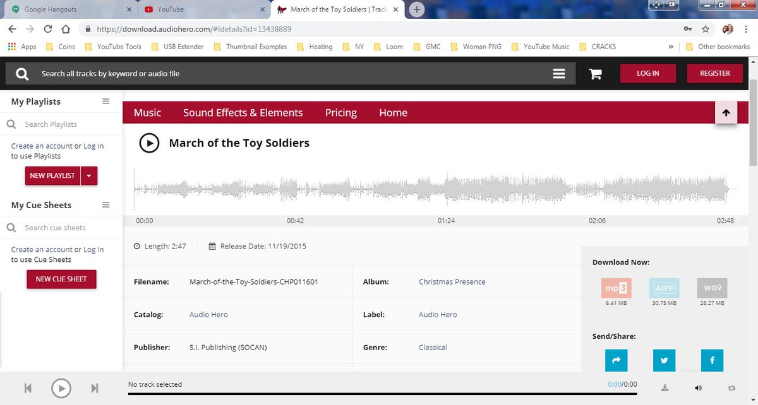The width and height of the screenshot is (758, 405).
Task: Open the Christmas Presence album link
Action: click(x=452, y=282)
